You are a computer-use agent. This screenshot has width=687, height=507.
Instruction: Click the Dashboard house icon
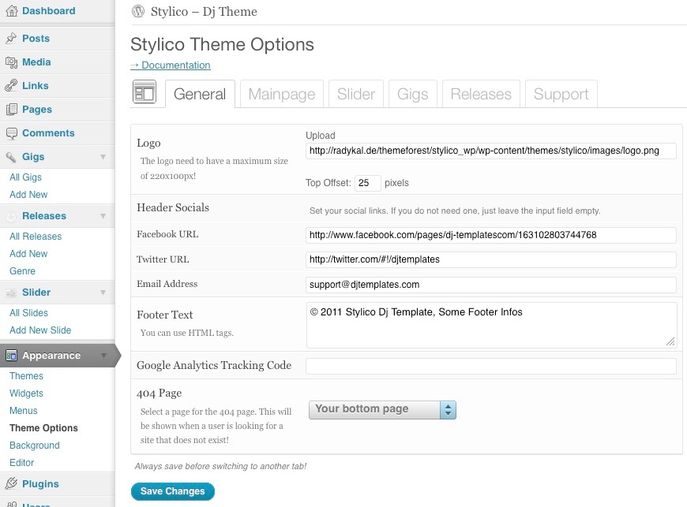[x=11, y=11]
